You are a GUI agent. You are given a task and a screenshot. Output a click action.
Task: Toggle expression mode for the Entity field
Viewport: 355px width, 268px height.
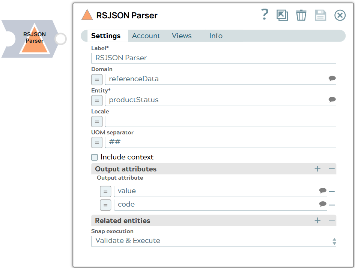coord(97,100)
